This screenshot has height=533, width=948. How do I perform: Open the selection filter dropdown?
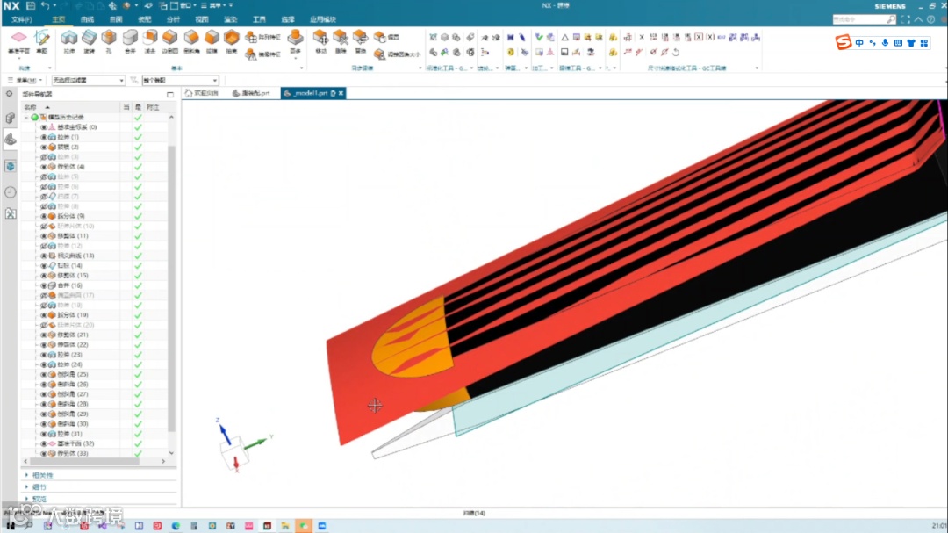click(88, 80)
